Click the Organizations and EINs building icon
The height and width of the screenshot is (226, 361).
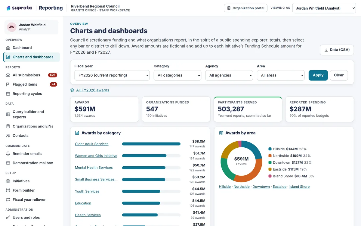coord(8,126)
